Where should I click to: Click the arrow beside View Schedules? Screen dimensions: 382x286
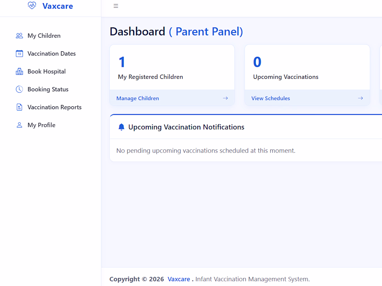pos(360,98)
